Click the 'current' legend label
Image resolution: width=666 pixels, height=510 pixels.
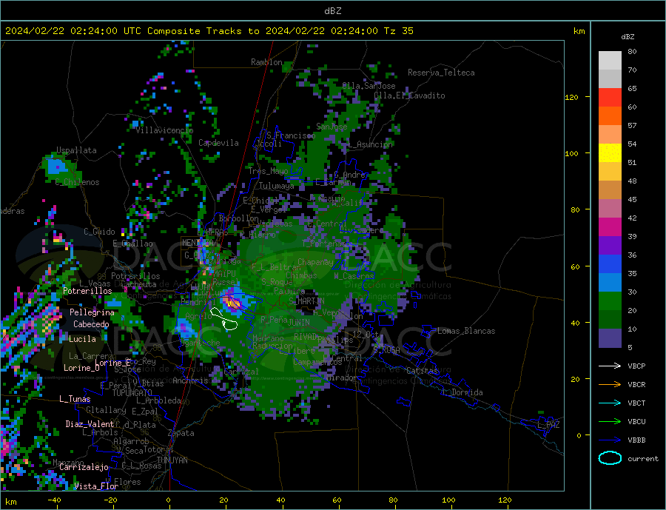643,459
